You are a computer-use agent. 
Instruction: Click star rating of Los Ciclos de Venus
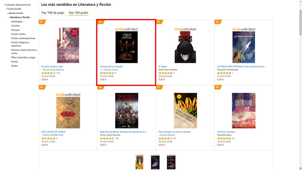tap(48, 138)
